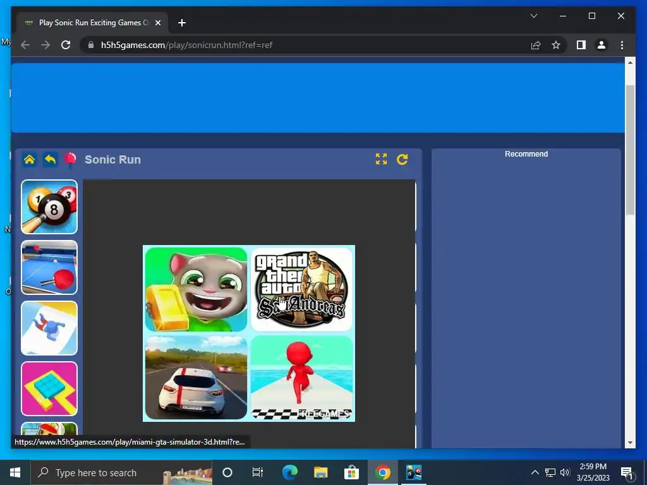647x485 pixels.
Task: Open a new browser tab
Action: [182, 23]
